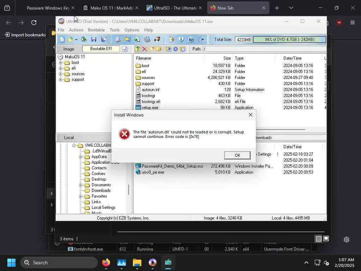Expand the efi folder in image tree
361x271 pixels.
[60, 68]
